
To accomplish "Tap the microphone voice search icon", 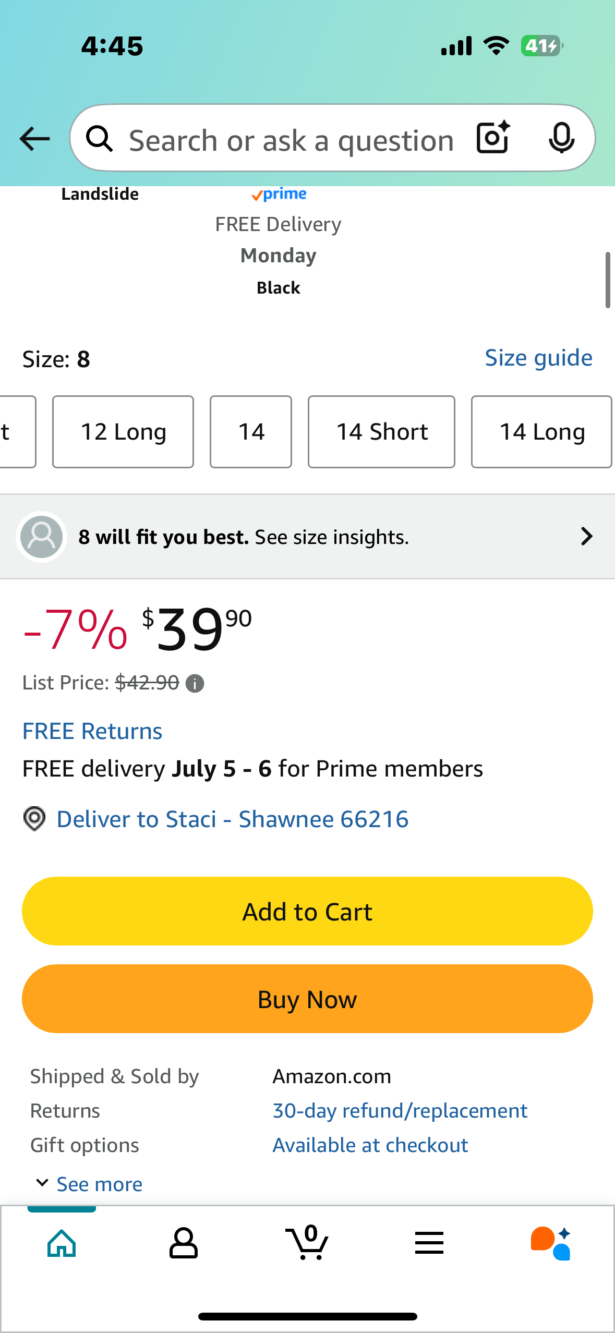I will pos(562,138).
